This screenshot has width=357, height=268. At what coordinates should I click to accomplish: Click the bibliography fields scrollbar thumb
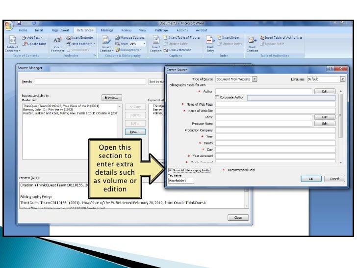[x=341, y=115]
